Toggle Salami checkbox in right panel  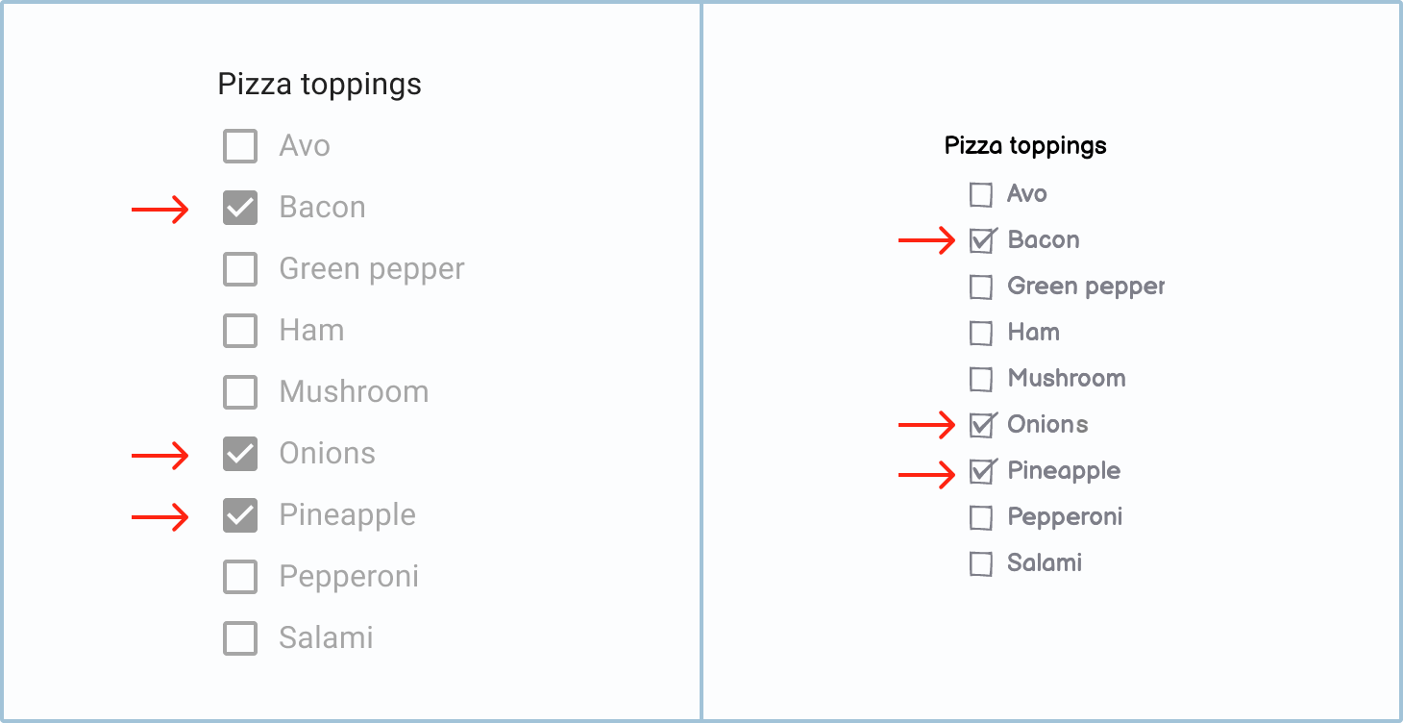click(981, 564)
